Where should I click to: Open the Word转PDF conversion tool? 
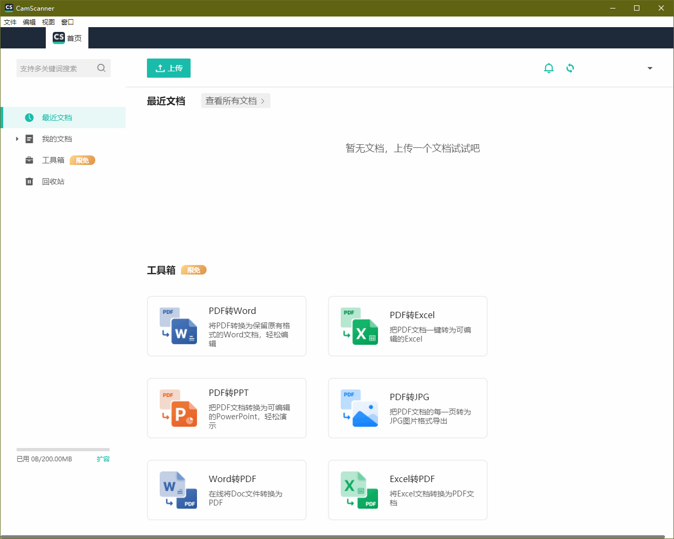tap(226, 490)
